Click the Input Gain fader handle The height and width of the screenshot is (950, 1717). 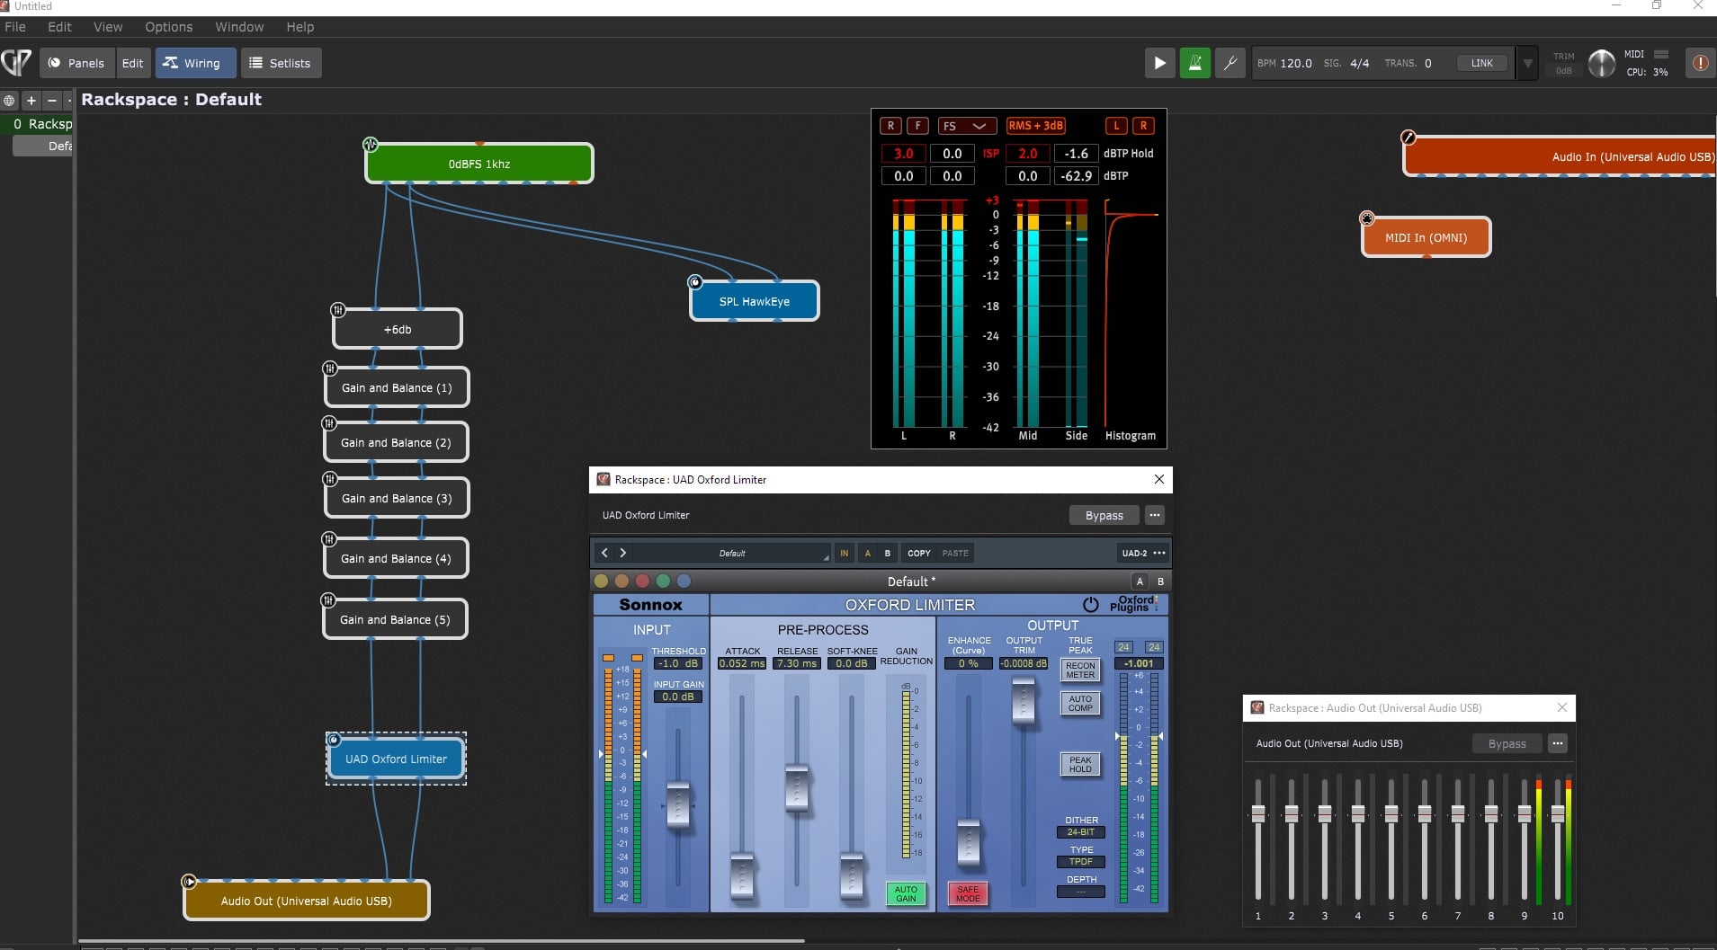677,803
